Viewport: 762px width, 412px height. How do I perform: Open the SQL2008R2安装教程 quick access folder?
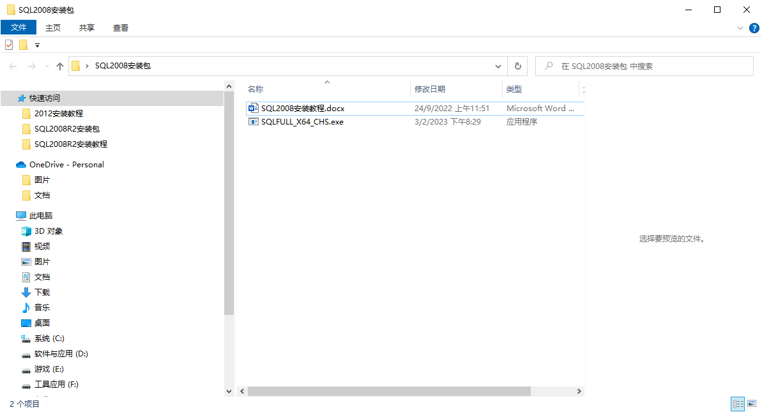[71, 144]
